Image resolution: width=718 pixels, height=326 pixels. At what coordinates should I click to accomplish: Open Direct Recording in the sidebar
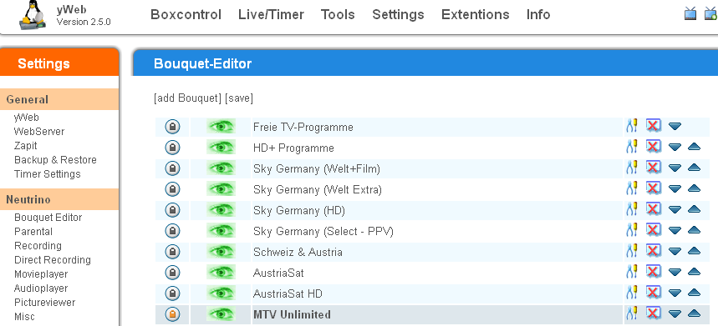pyautogui.click(x=53, y=260)
